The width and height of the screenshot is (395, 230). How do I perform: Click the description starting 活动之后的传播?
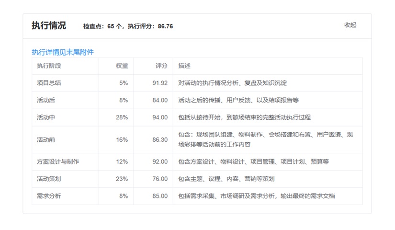(238, 100)
